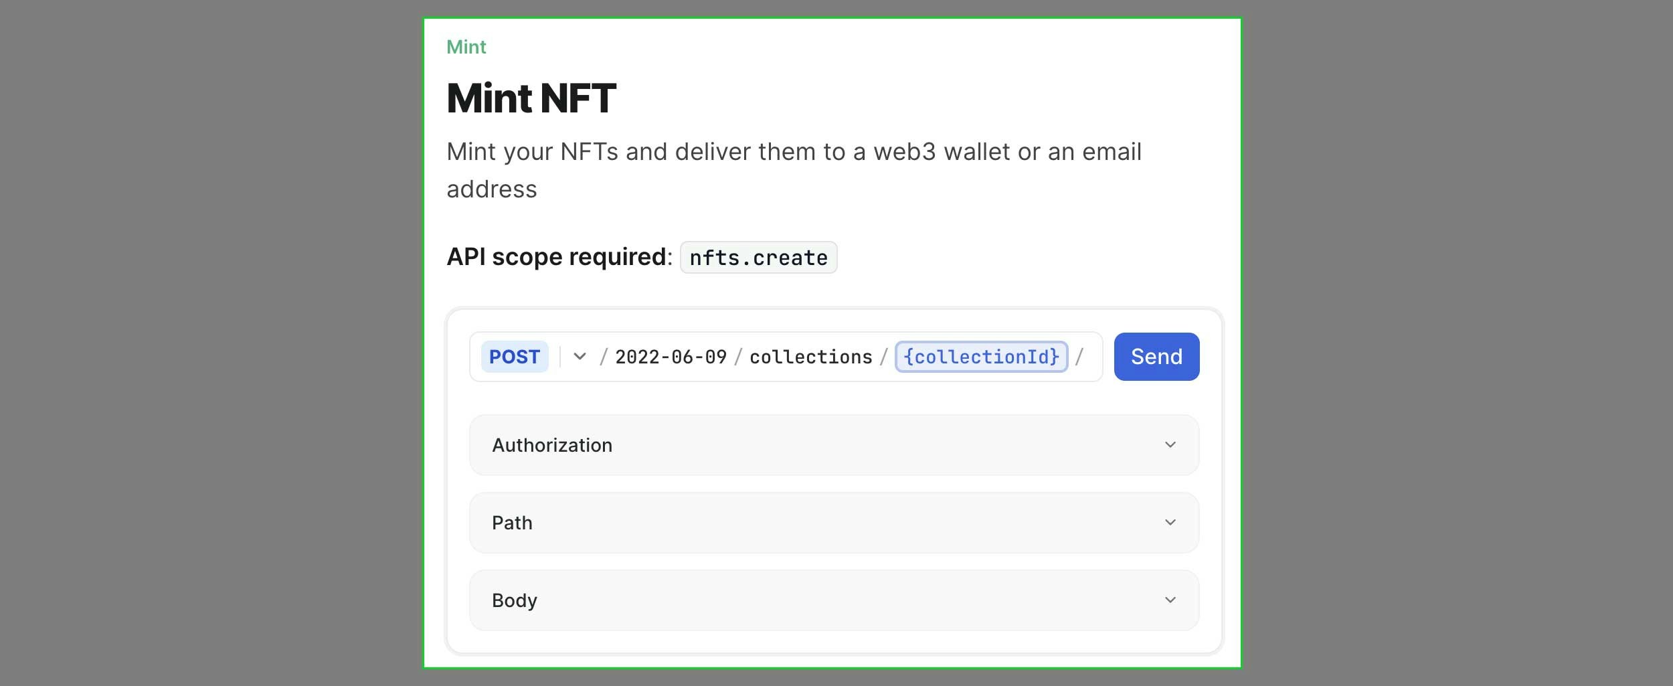Click the {collectionId} path parameter
Screen dimensions: 1673x686
[x=981, y=357]
